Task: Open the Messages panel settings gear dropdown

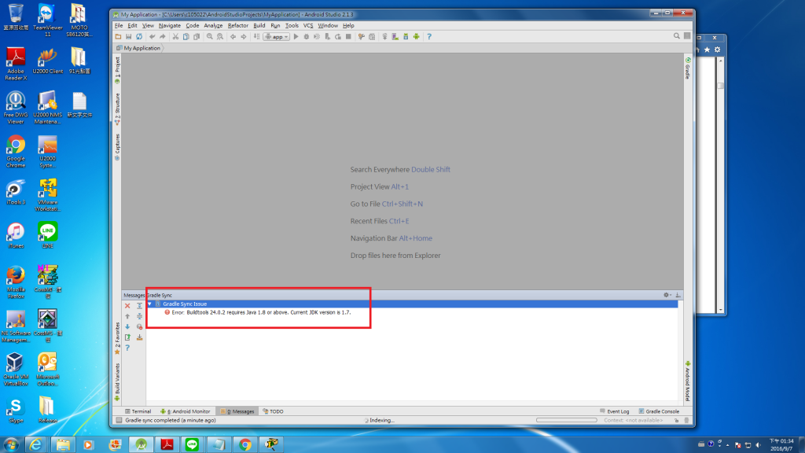Action: click(667, 295)
